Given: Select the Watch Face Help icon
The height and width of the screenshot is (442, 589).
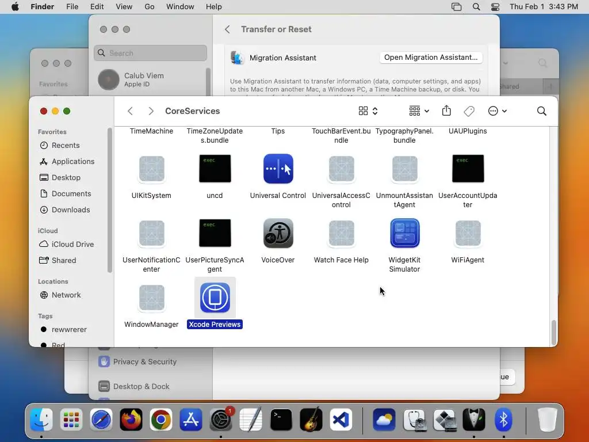Looking at the screenshot, I should [341, 233].
